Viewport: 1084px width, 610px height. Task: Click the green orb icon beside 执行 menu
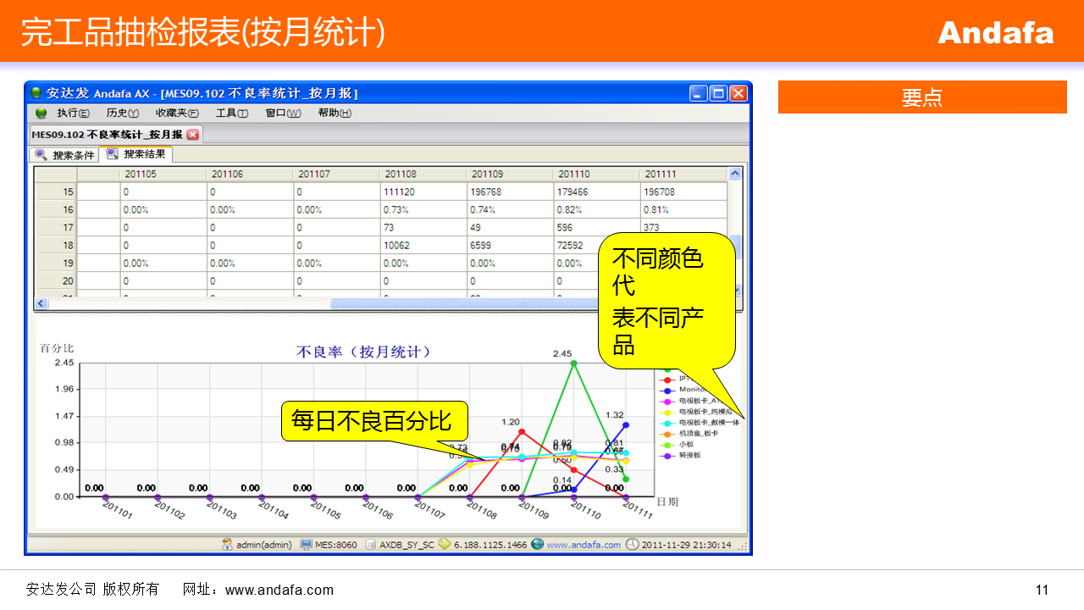[x=41, y=113]
